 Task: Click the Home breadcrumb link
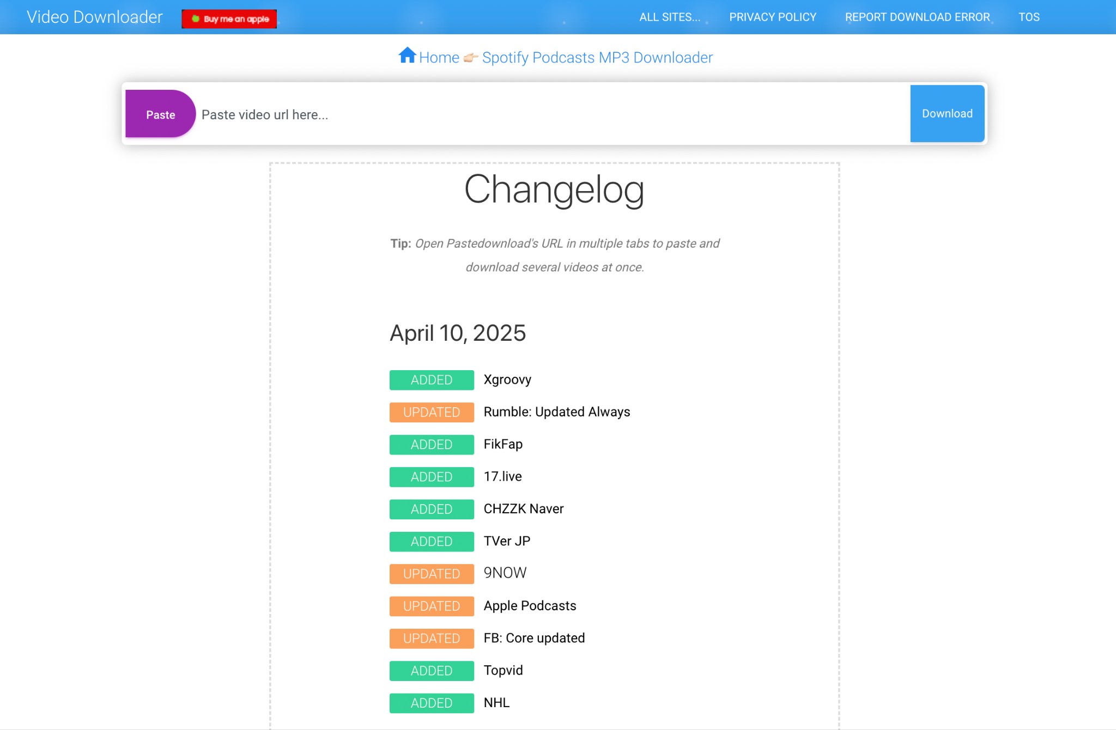pyautogui.click(x=439, y=57)
